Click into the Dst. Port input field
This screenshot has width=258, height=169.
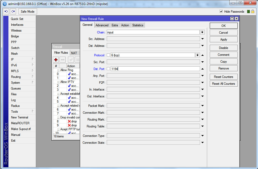[155, 69]
